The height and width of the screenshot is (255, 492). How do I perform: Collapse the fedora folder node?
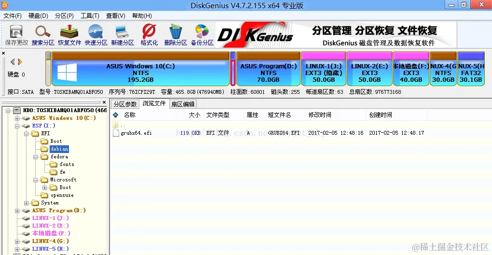tap(36, 157)
